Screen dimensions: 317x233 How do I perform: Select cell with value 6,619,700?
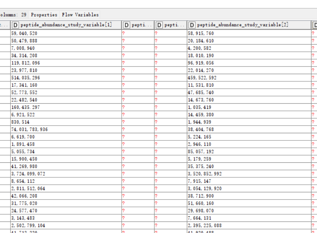[x=66, y=137]
